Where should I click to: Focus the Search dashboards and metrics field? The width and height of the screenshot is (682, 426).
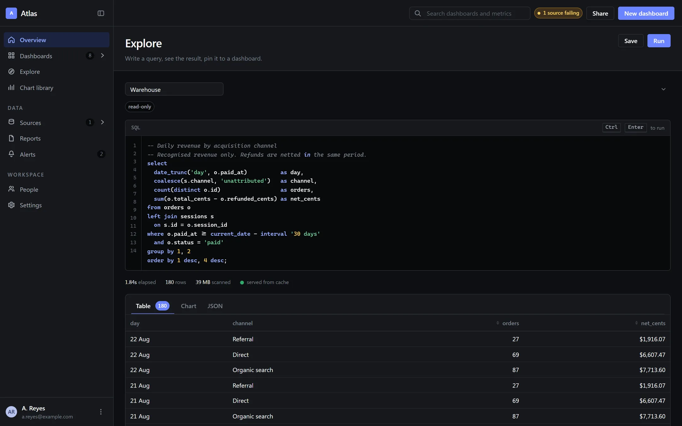(x=470, y=13)
